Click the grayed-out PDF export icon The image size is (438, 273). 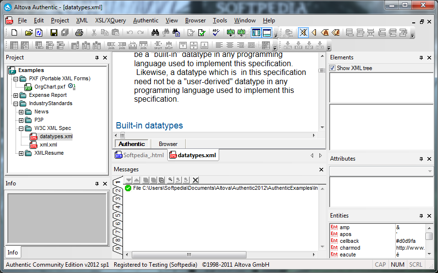coord(309,45)
